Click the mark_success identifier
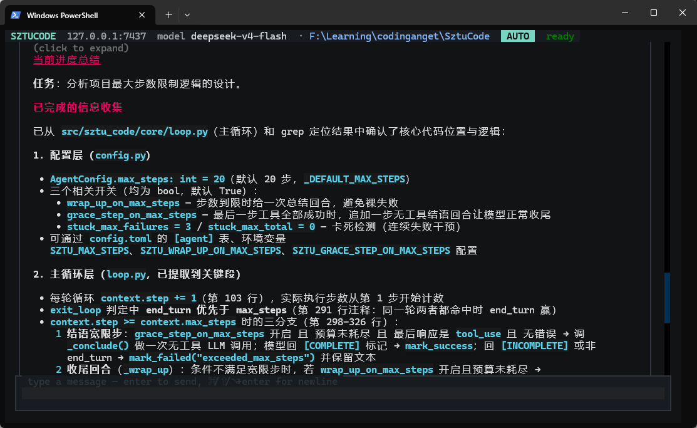 click(x=439, y=346)
